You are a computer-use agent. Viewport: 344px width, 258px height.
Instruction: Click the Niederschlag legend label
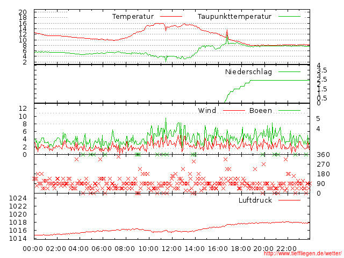tap(248, 71)
